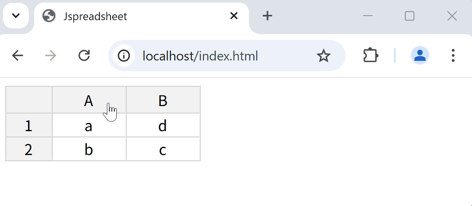
Task: Select cell containing "a"
Action: (x=89, y=125)
